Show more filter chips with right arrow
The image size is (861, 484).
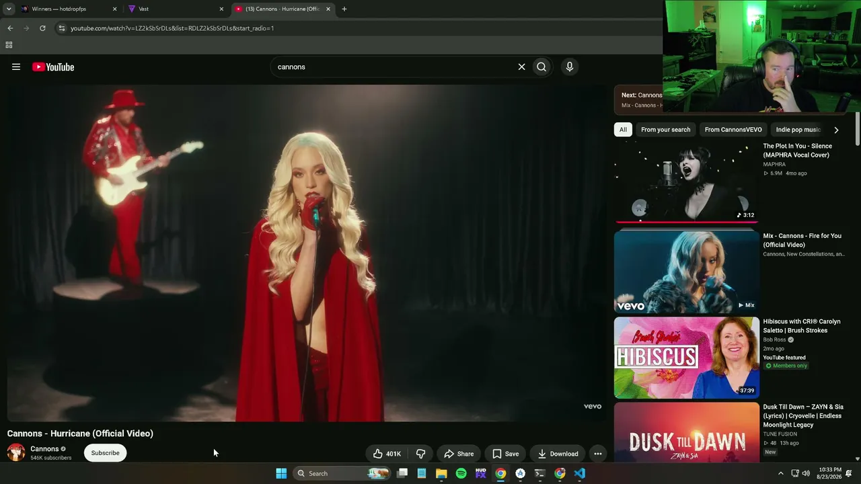tap(836, 130)
